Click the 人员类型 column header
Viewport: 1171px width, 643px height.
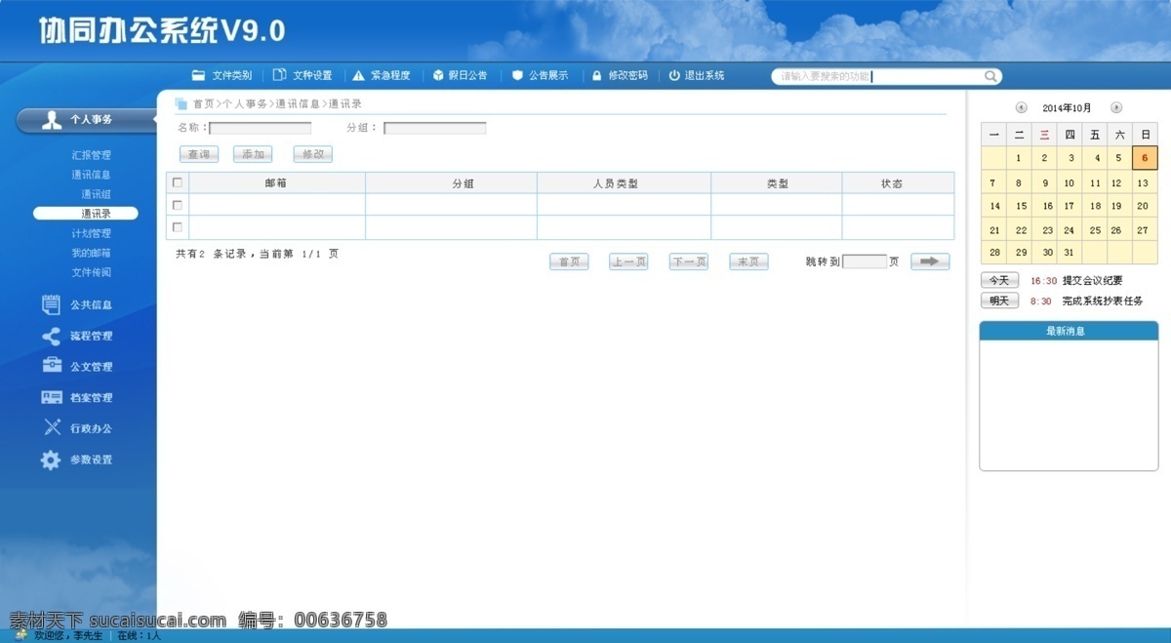point(624,182)
